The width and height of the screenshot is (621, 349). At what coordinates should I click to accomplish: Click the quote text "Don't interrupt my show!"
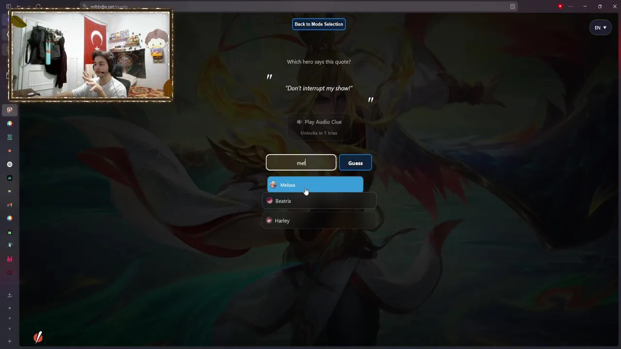[319, 88]
